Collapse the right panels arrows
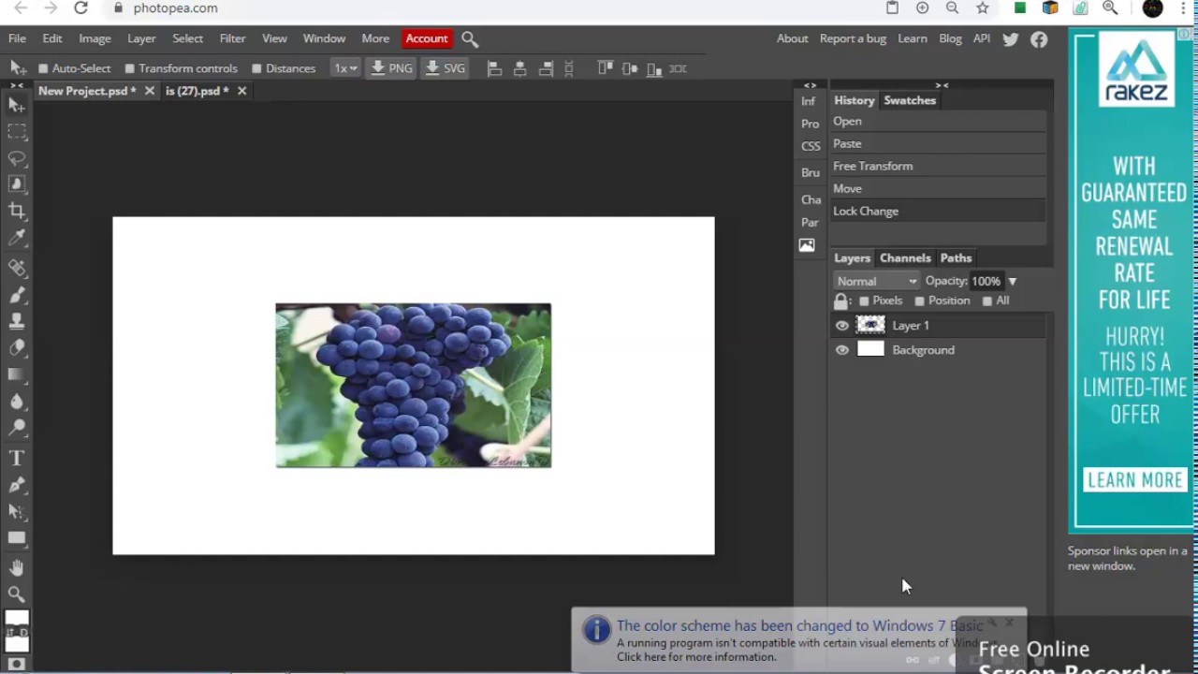1198x674 pixels. click(942, 85)
